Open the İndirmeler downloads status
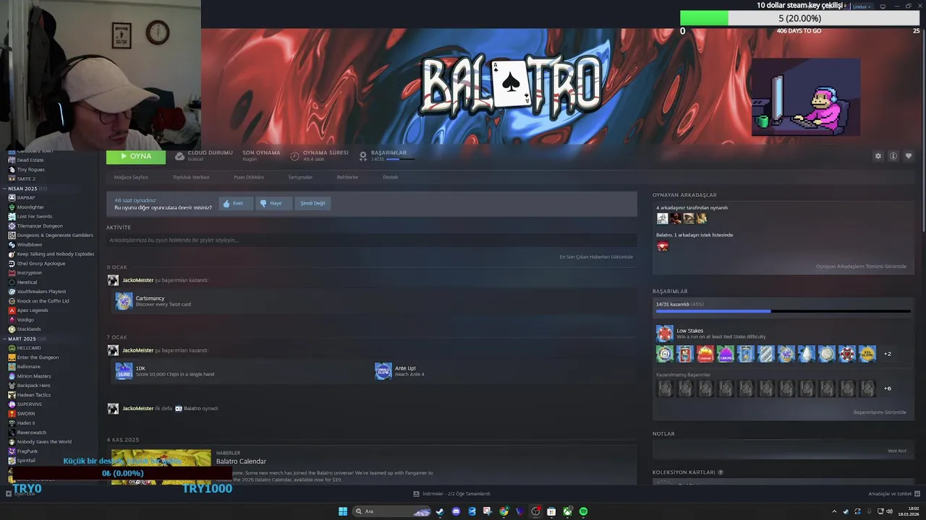This screenshot has height=520, width=926. tap(452, 494)
